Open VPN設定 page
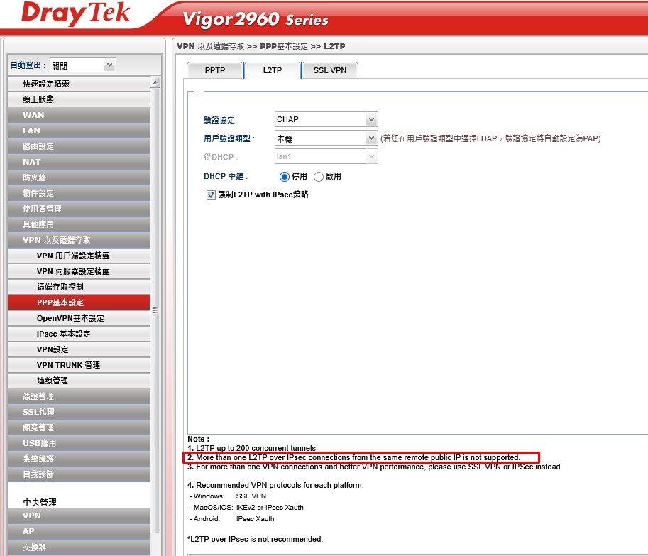Screen dimensions: 648x556 click(79, 350)
